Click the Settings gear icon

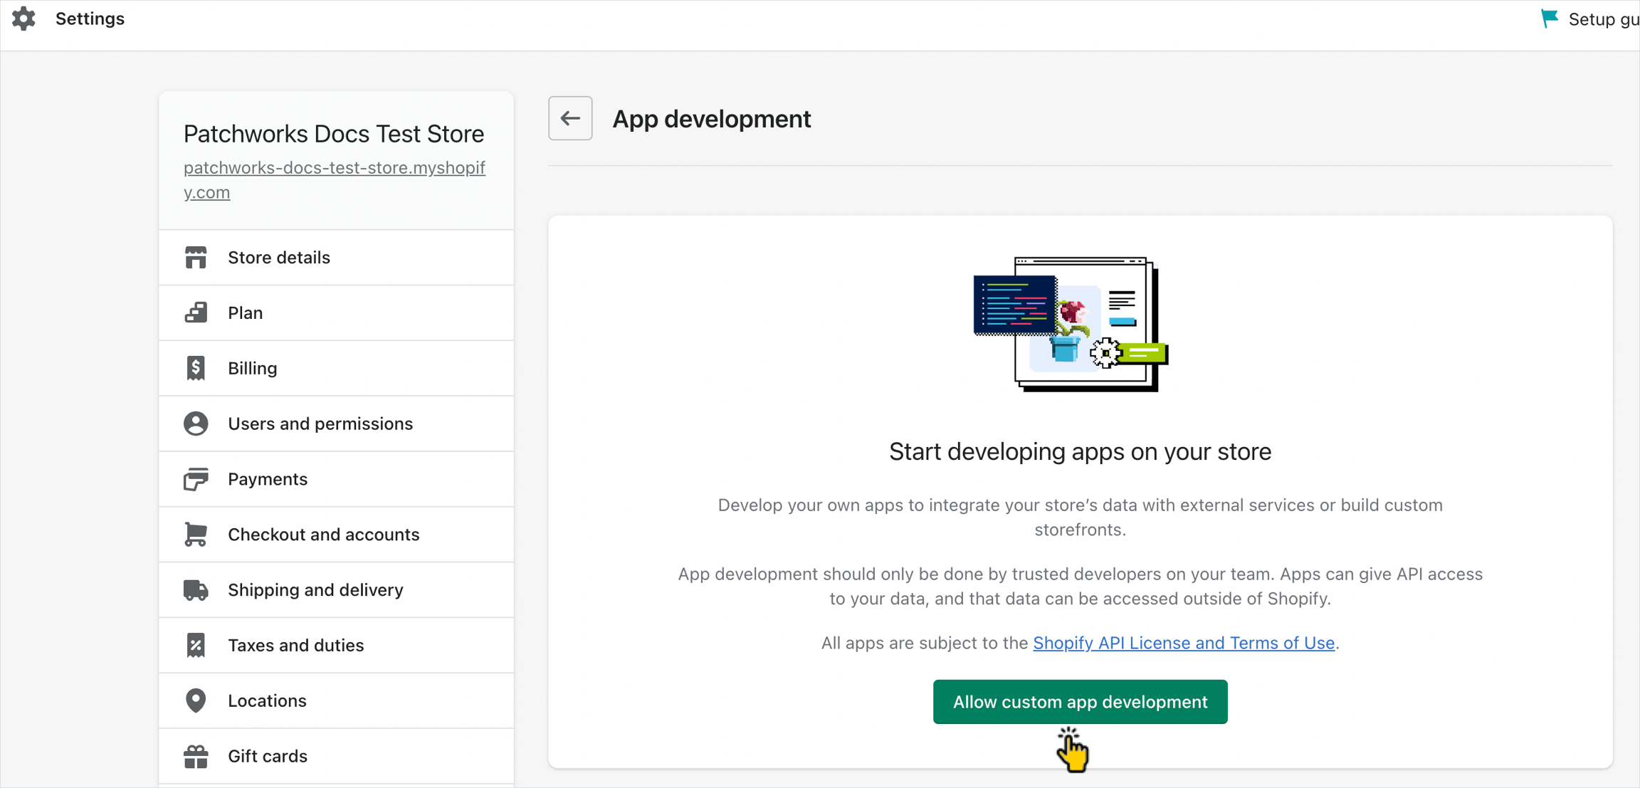tap(23, 19)
